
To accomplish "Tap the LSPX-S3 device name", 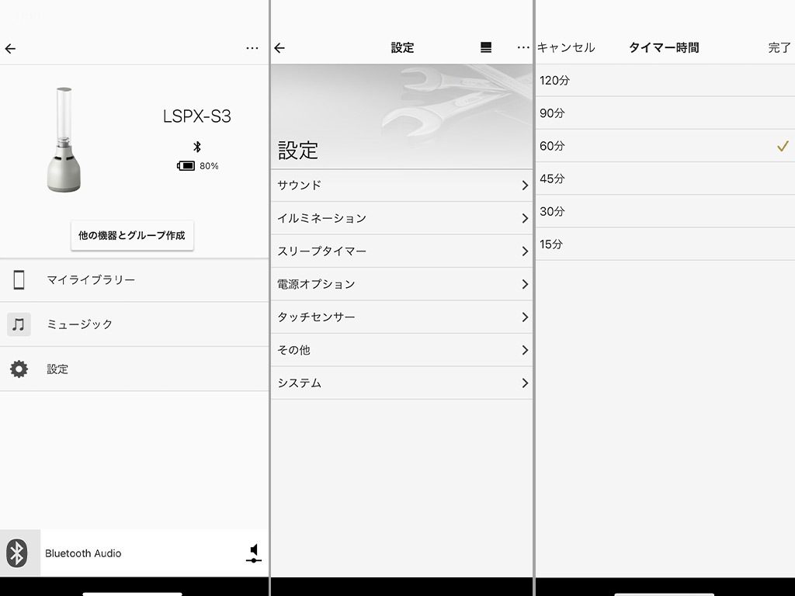I will pos(197,116).
